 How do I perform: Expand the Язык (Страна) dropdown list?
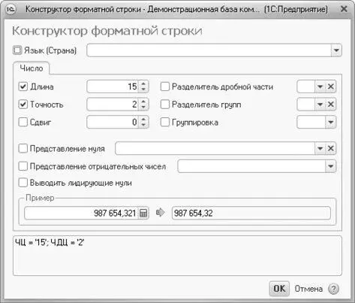tap(336, 50)
